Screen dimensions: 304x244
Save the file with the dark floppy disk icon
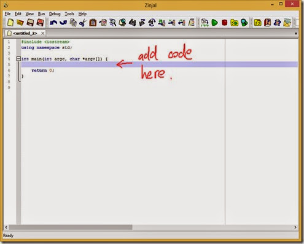pyautogui.click(x=30, y=23)
